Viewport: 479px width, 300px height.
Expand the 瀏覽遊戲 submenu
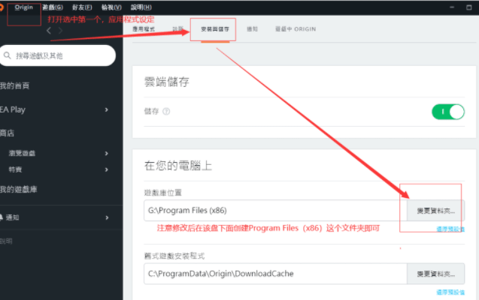coord(106,153)
